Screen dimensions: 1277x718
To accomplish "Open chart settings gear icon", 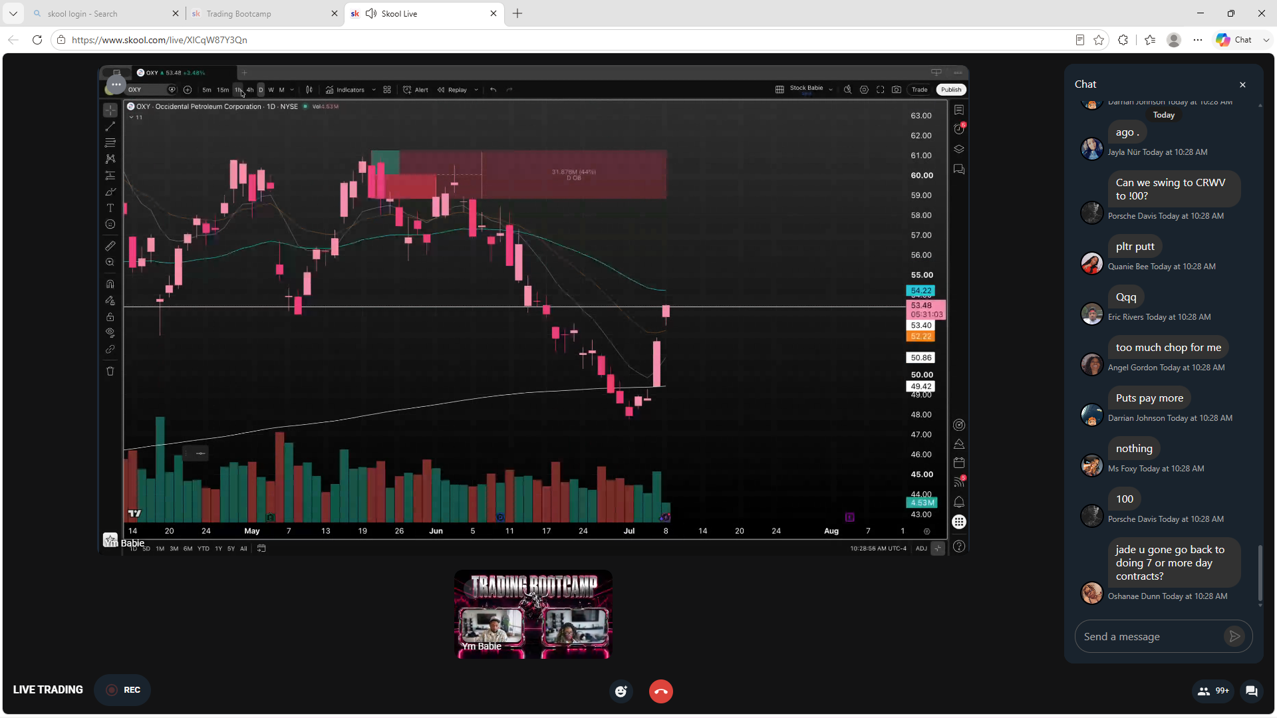I will pos(864,90).
